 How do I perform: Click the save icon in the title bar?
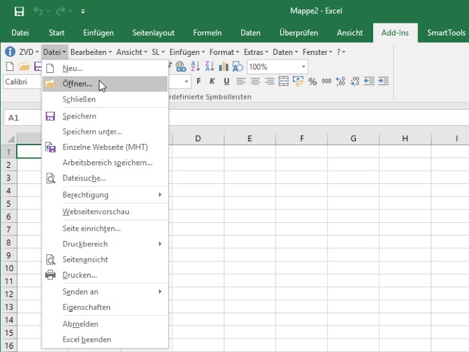point(19,11)
